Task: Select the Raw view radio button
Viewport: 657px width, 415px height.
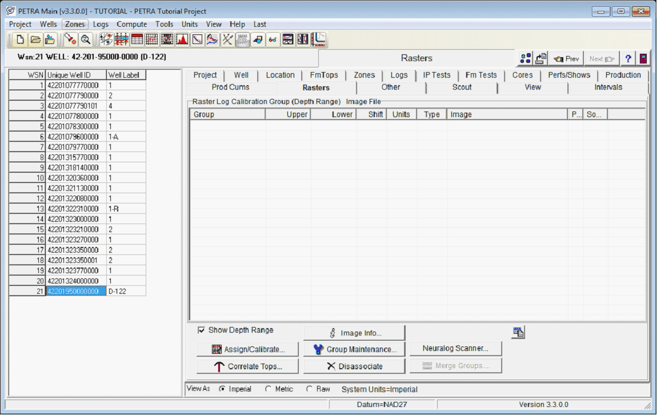Action: pos(309,389)
